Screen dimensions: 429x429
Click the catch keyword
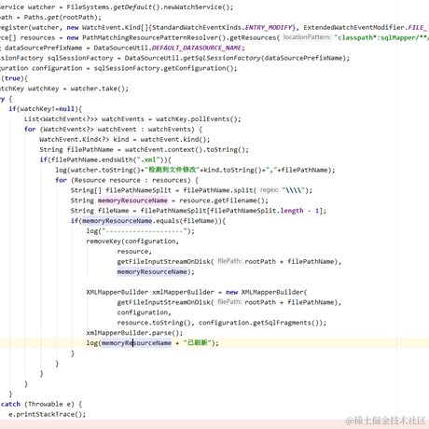tap(10, 404)
